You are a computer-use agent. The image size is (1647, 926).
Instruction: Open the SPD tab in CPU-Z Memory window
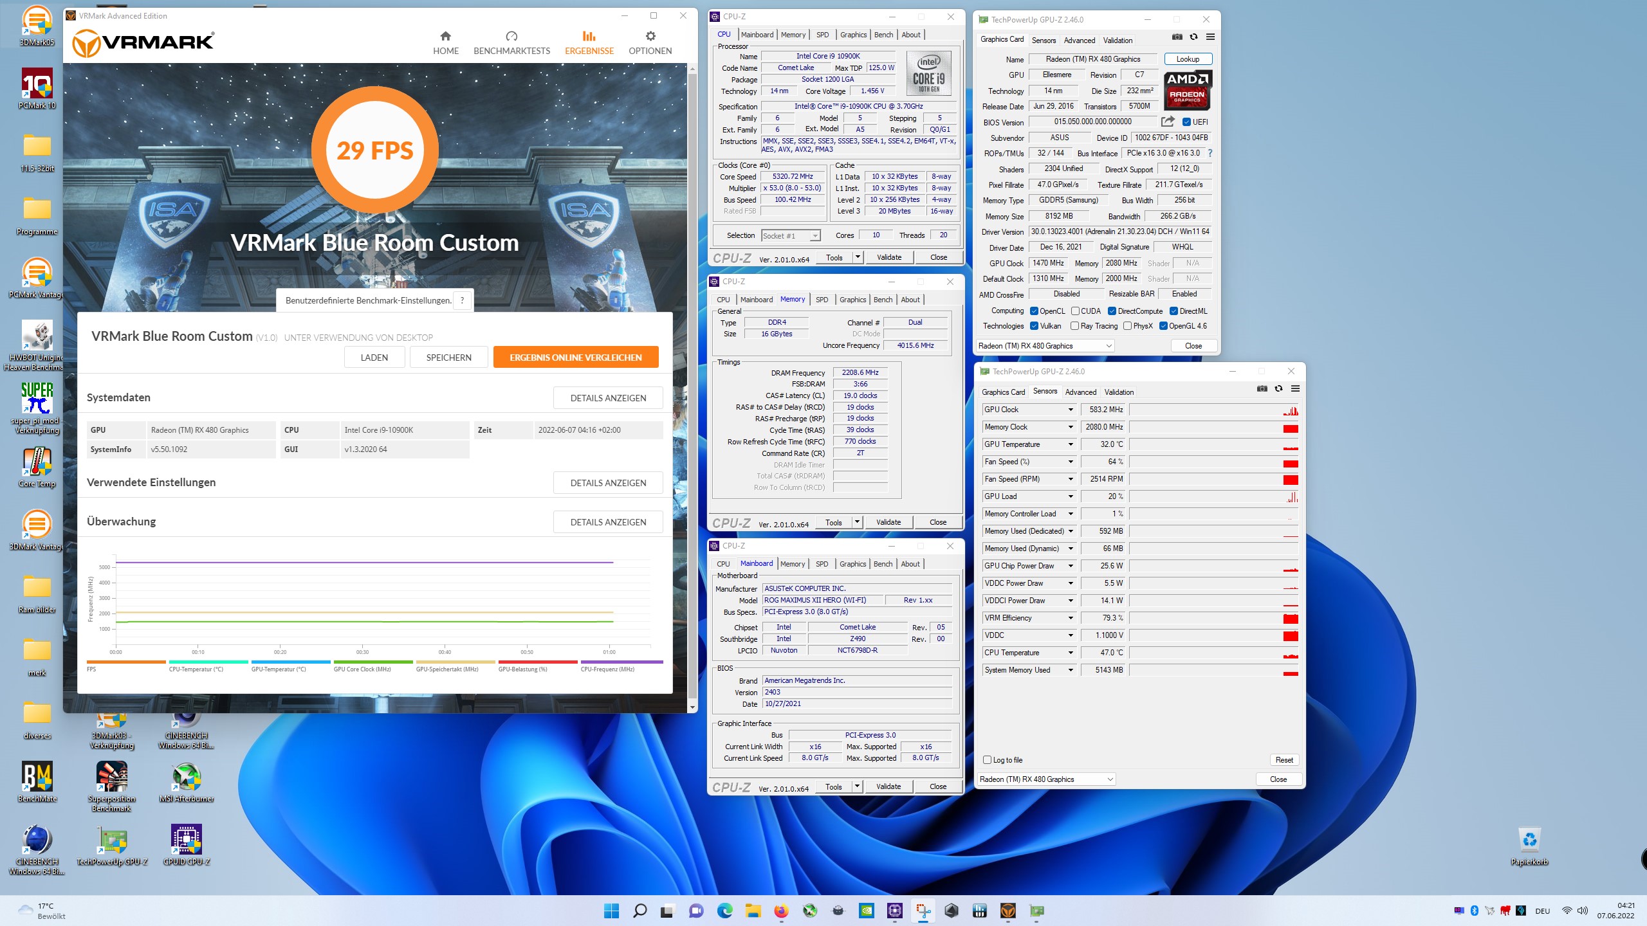coord(822,300)
